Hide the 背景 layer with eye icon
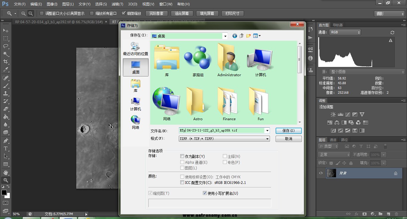This screenshot has height=219, width=407. (321, 173)
